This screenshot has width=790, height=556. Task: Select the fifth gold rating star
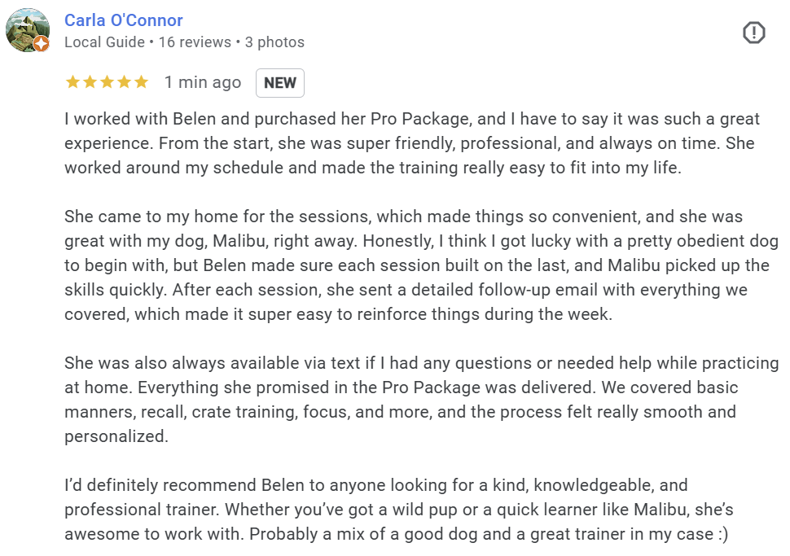tap(142, 81)
